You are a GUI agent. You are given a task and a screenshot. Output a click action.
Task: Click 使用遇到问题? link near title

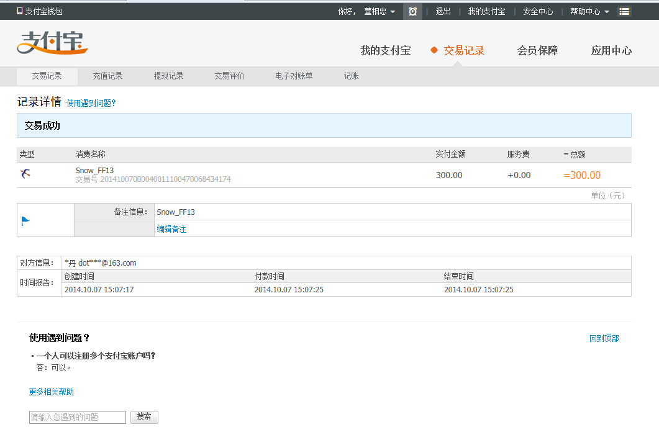[x=91, y=103]
